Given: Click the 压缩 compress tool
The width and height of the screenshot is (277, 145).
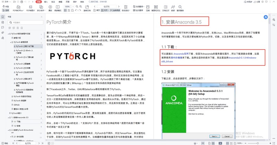Looking at the screenshot, I should tap(148, 8).
